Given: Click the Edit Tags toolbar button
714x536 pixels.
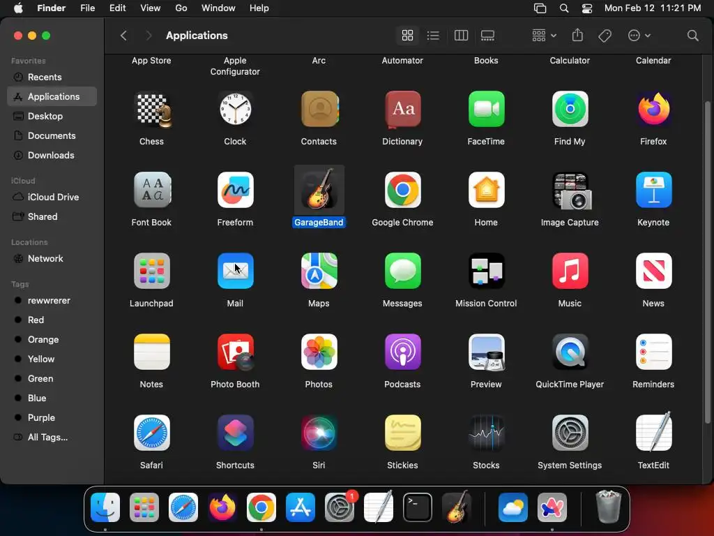Looking at the screenshot, I should [x=605, y=35].
